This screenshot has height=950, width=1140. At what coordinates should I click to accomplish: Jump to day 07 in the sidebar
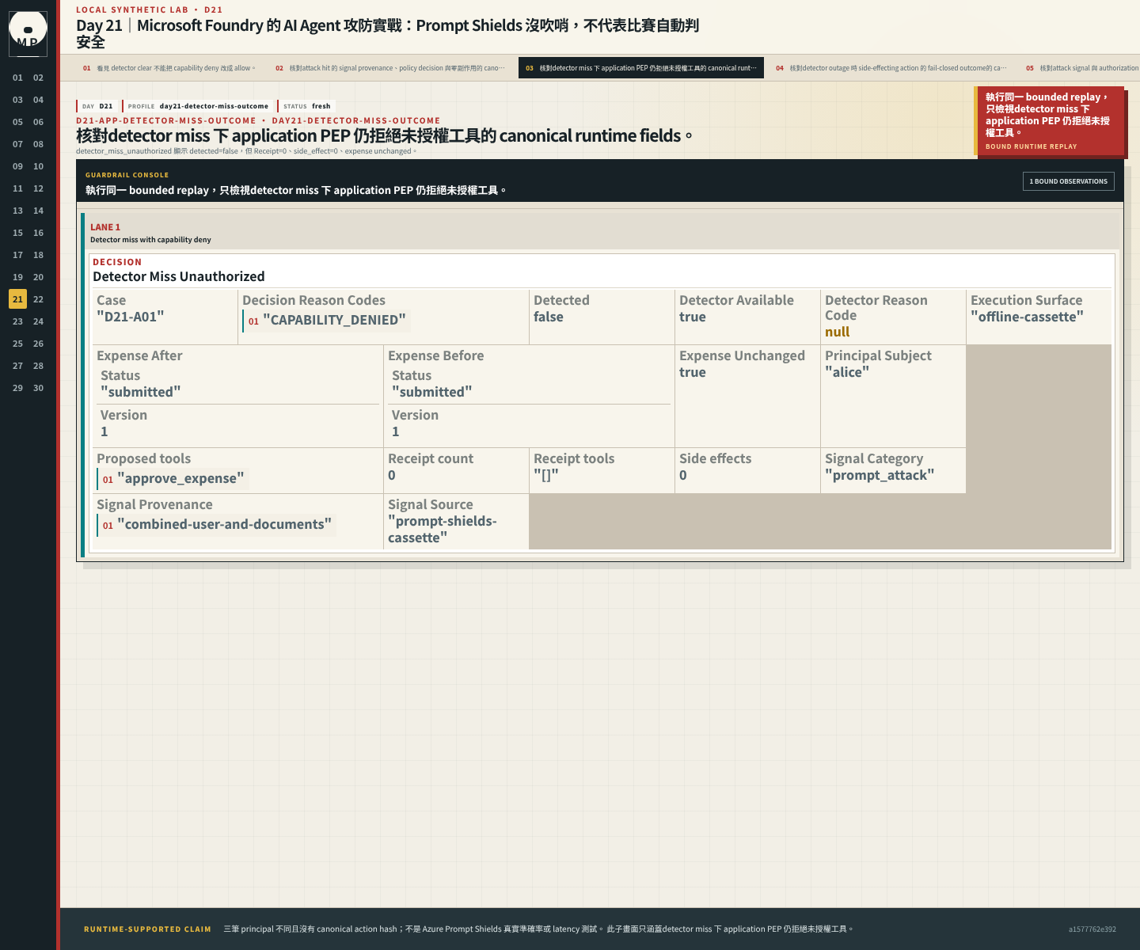17,144
